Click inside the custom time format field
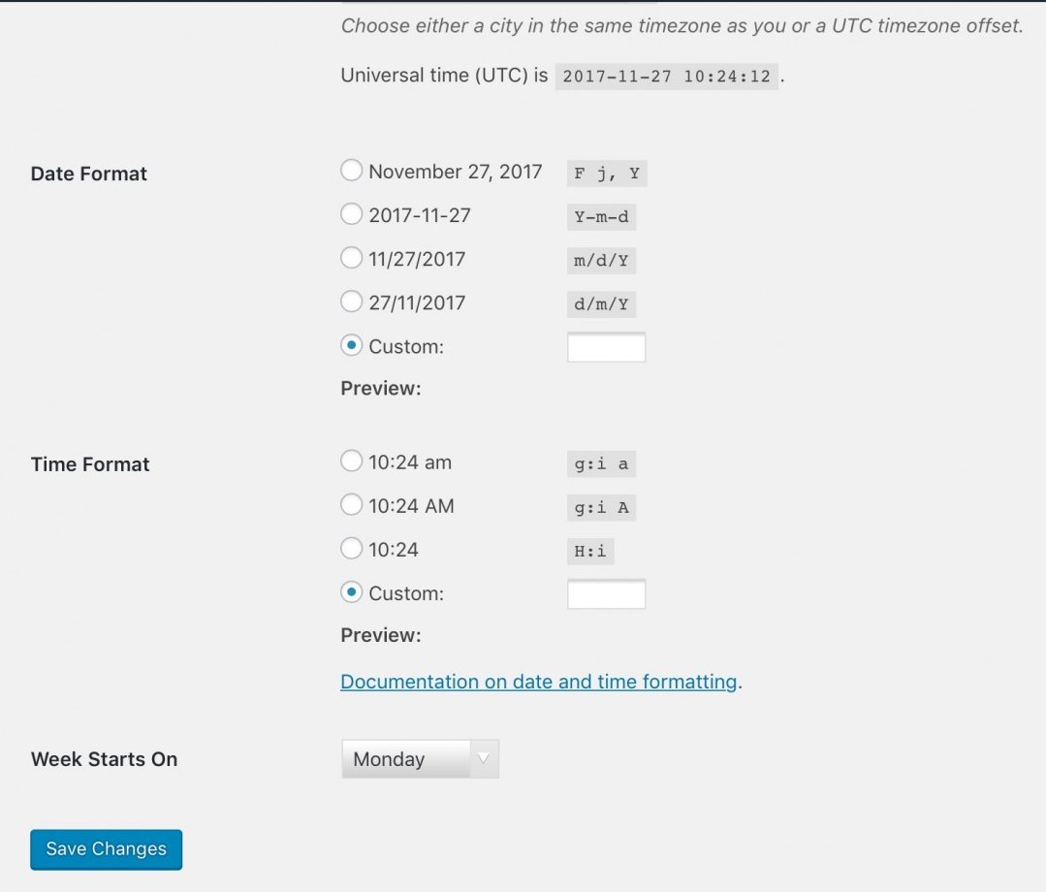The width and height of the screenshot is (1046, 892). pyautogui.click(x=606, y=592)
